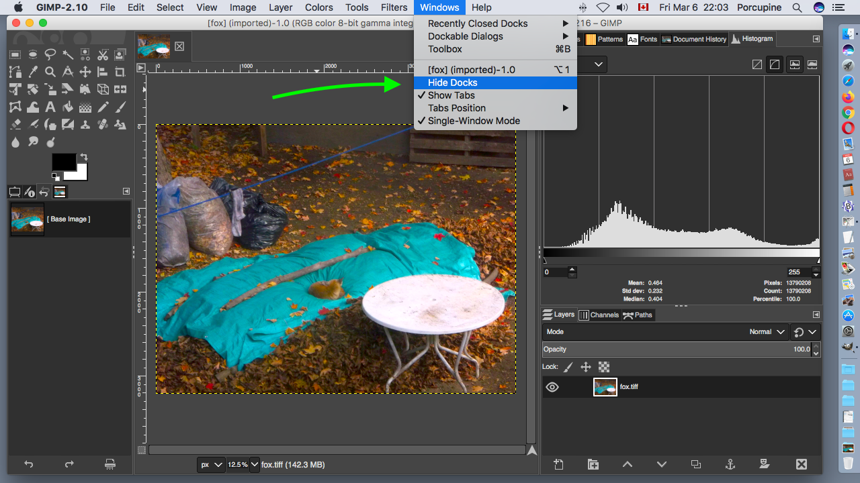Open the Patterns tab
Image resolution: width=860 pixels, height=483 pixels.
tap(604, 39)
